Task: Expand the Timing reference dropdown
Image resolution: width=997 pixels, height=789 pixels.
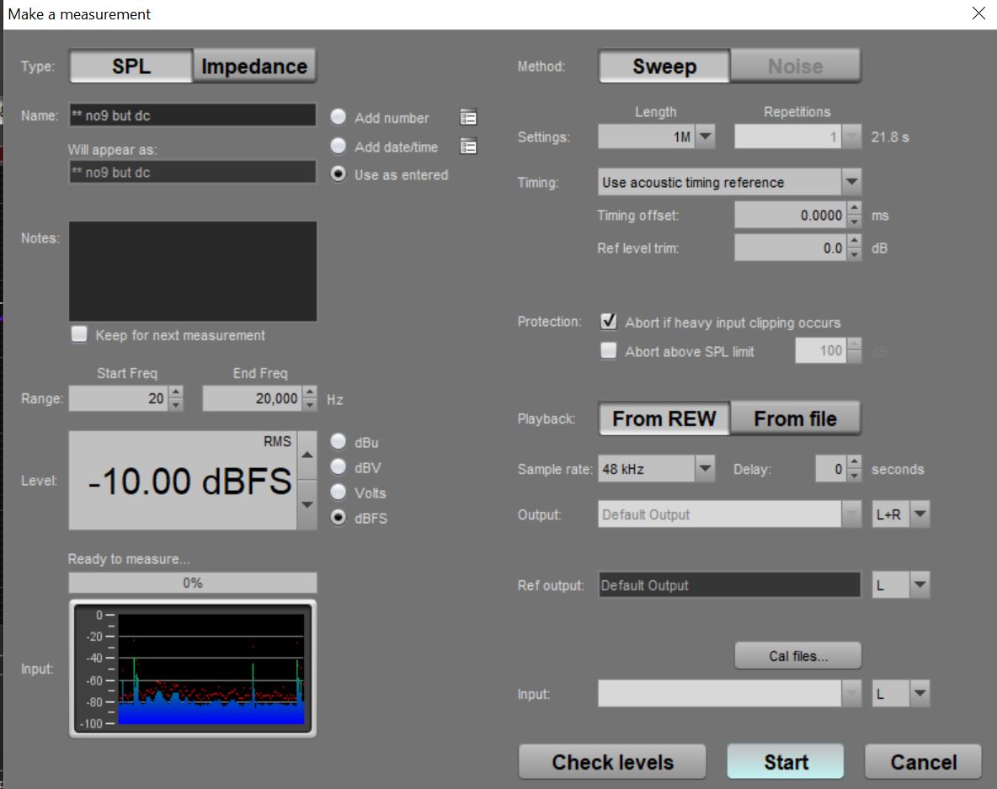Action: 851,182
